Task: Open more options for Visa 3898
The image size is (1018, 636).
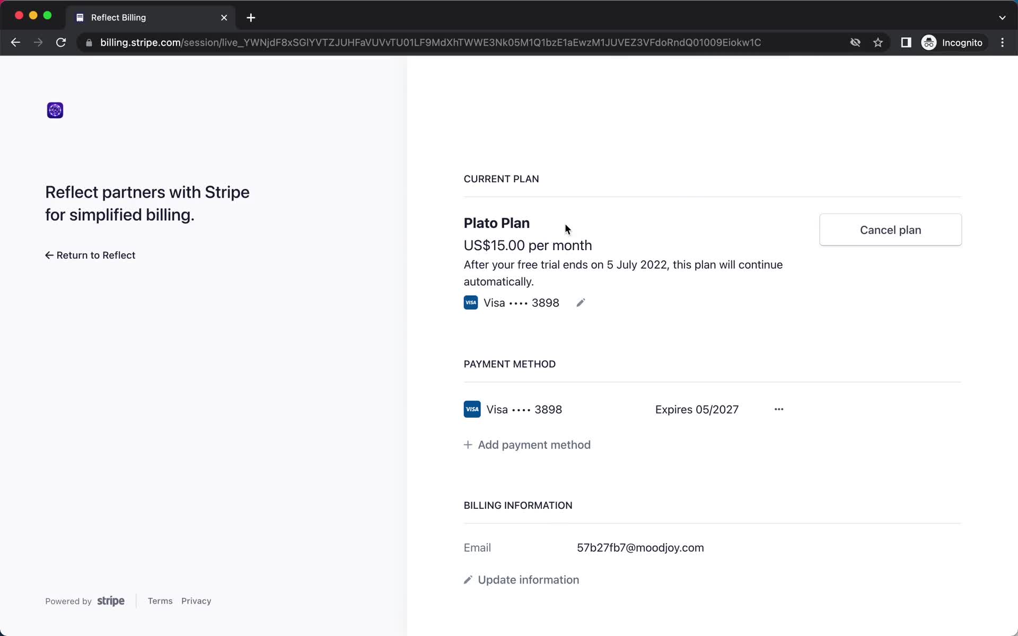Action: click(779, 409)
